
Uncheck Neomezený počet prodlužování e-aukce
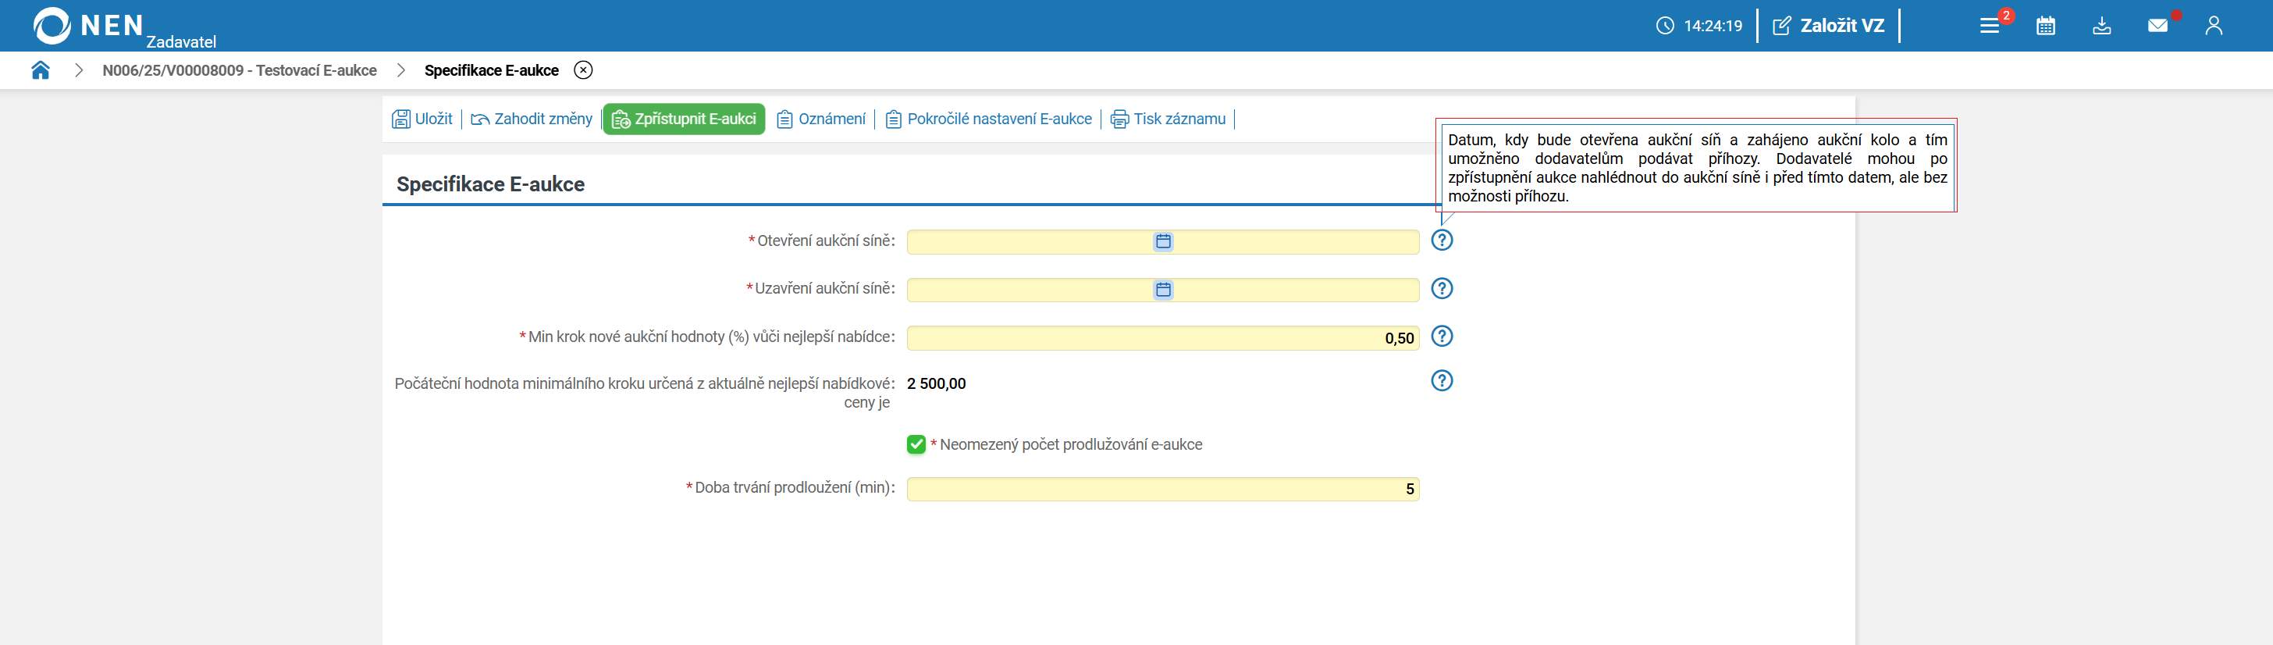pos(916,444)
